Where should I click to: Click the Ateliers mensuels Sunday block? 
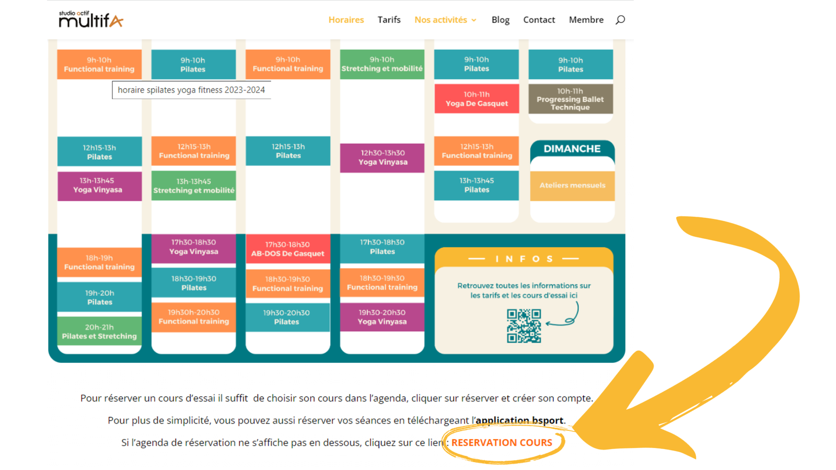572,185
